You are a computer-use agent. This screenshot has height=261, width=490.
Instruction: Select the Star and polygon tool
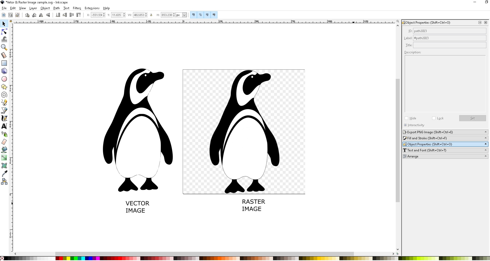click(4, 87)
